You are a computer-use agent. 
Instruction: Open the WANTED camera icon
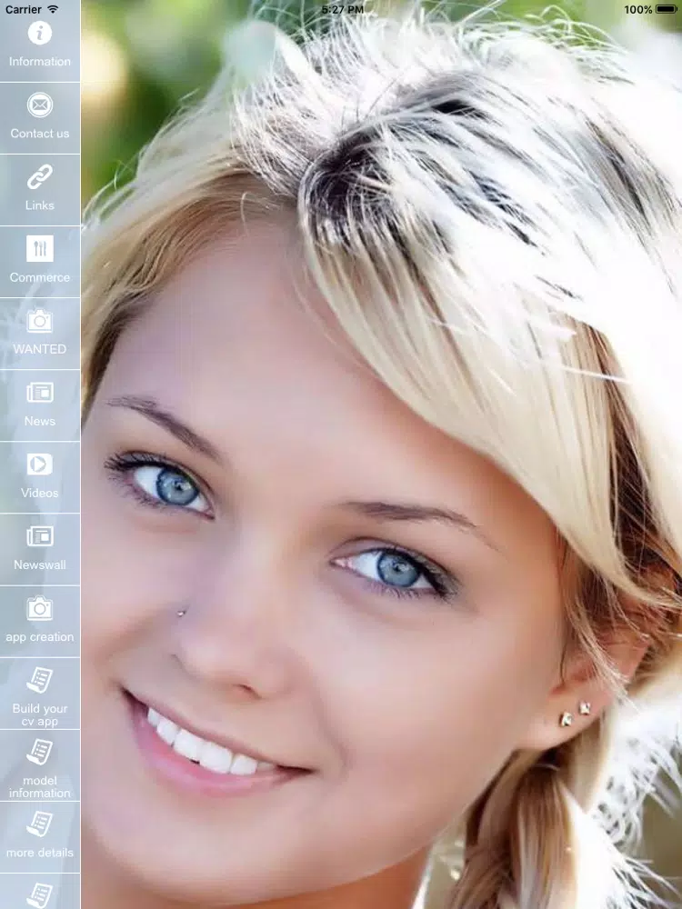click(39, 321)
